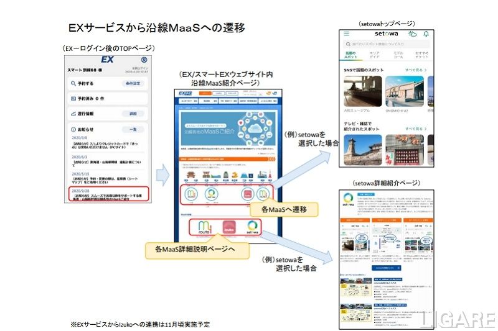
Task: Open the user account icon in EX page
Action: (x=144, y=60)
